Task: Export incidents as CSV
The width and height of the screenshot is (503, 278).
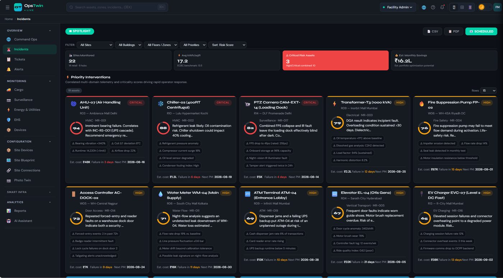Action: [x=432, y=31]
